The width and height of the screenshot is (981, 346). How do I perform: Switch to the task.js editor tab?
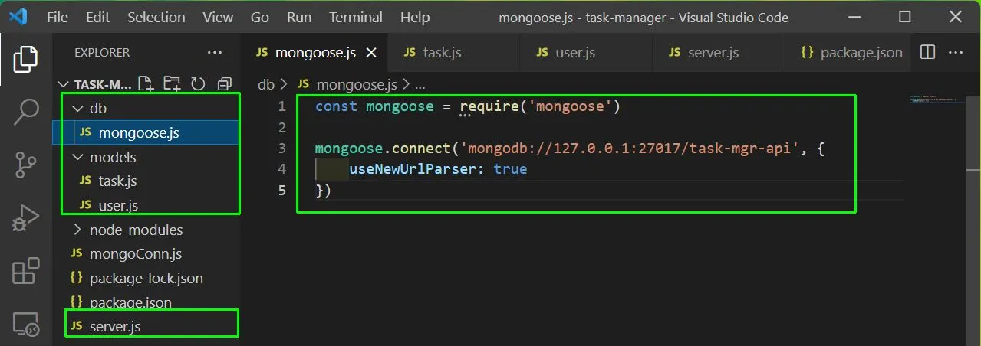[454, 53]
